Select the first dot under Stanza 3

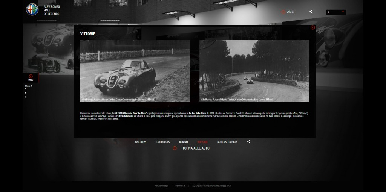tap(26, 89)
